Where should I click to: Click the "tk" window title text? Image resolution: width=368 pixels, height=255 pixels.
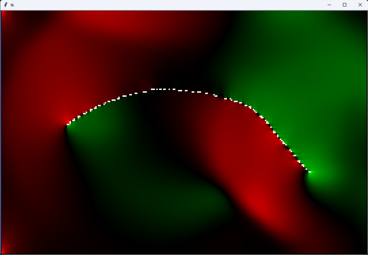pyautogui.click(x=12, y=5)
